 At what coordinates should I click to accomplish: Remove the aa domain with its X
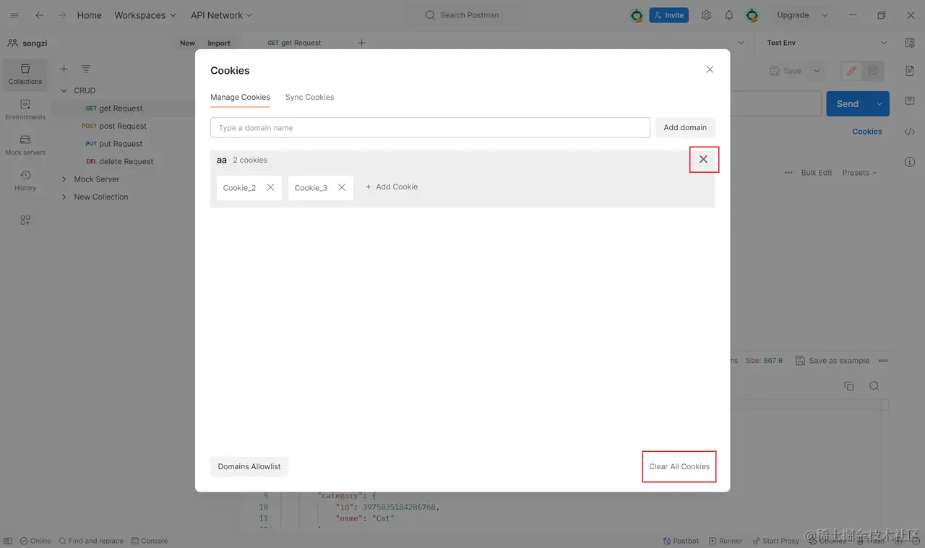703,159
